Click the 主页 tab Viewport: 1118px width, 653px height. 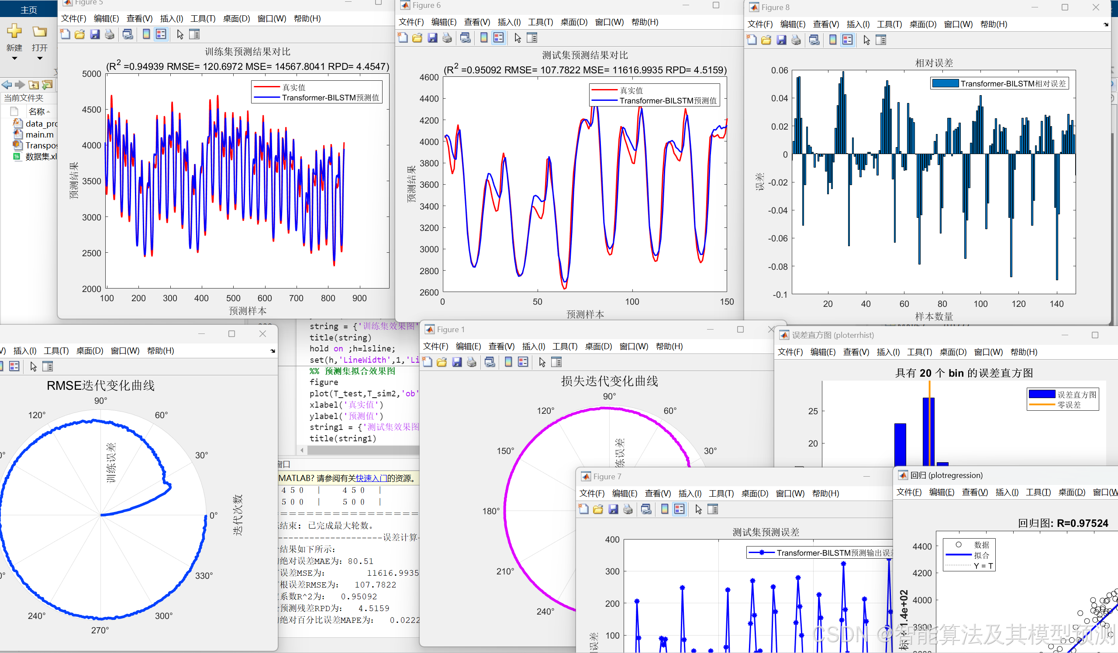click(x=28, y=10)
